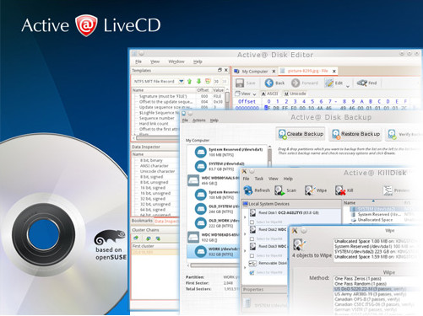423x316 pixels.
Task: Open the View dropdown in Disk Editor
Action: 246,94
